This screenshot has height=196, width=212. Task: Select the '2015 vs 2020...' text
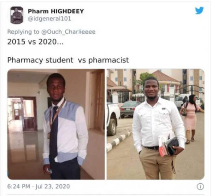click(35, 42)
